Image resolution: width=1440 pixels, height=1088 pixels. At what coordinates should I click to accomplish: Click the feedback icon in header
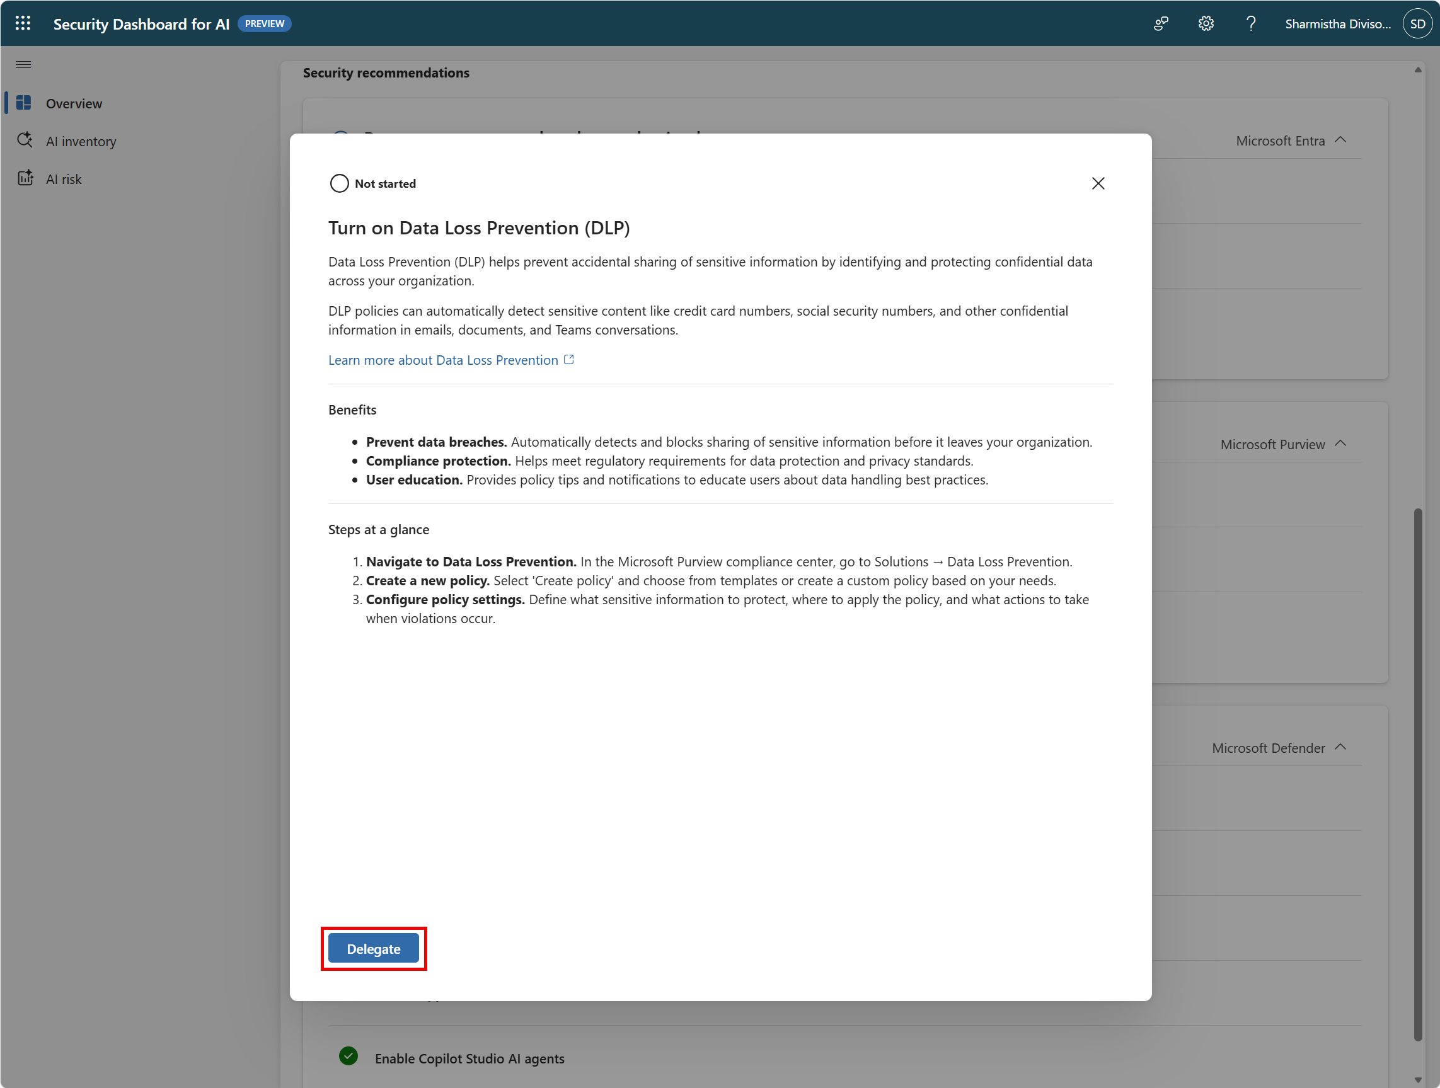pos(1161,23)
